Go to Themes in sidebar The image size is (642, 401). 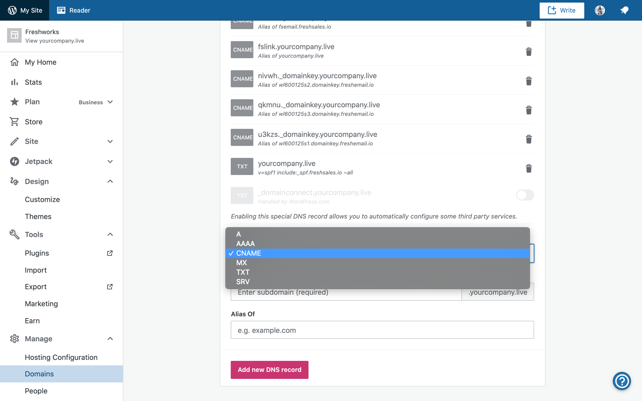[x=38, y=217]
